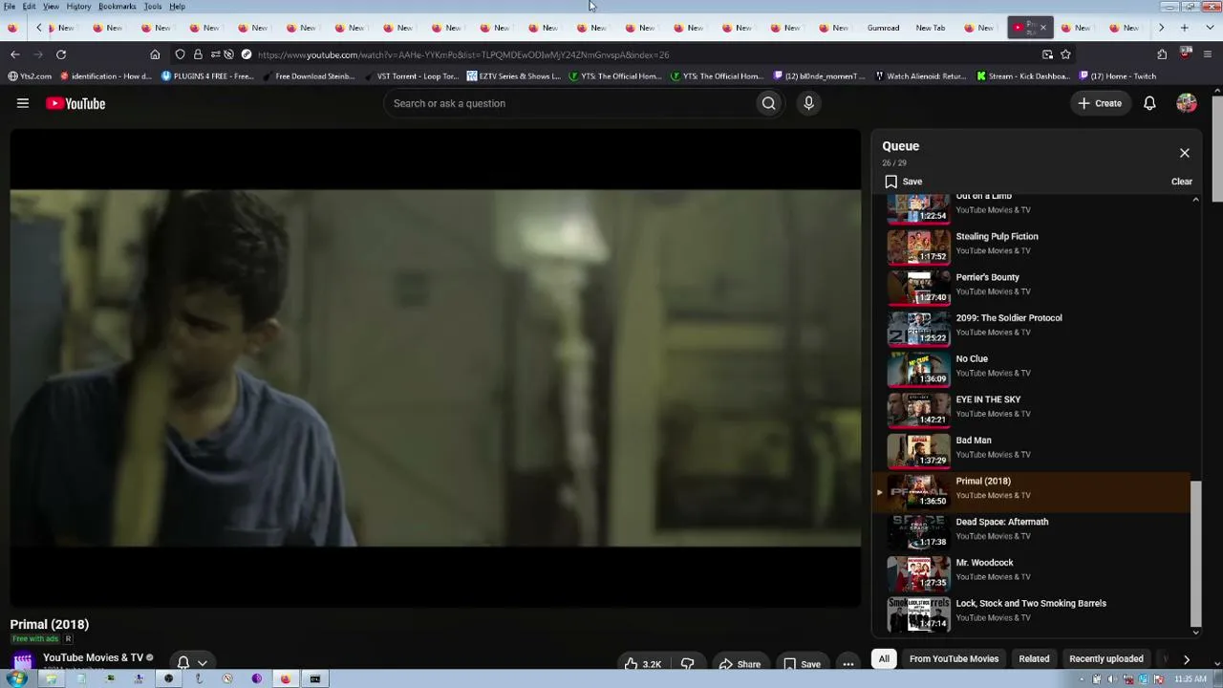Clear the queue
Screen dimensions: 1223x688
(x=1182, y=182)
